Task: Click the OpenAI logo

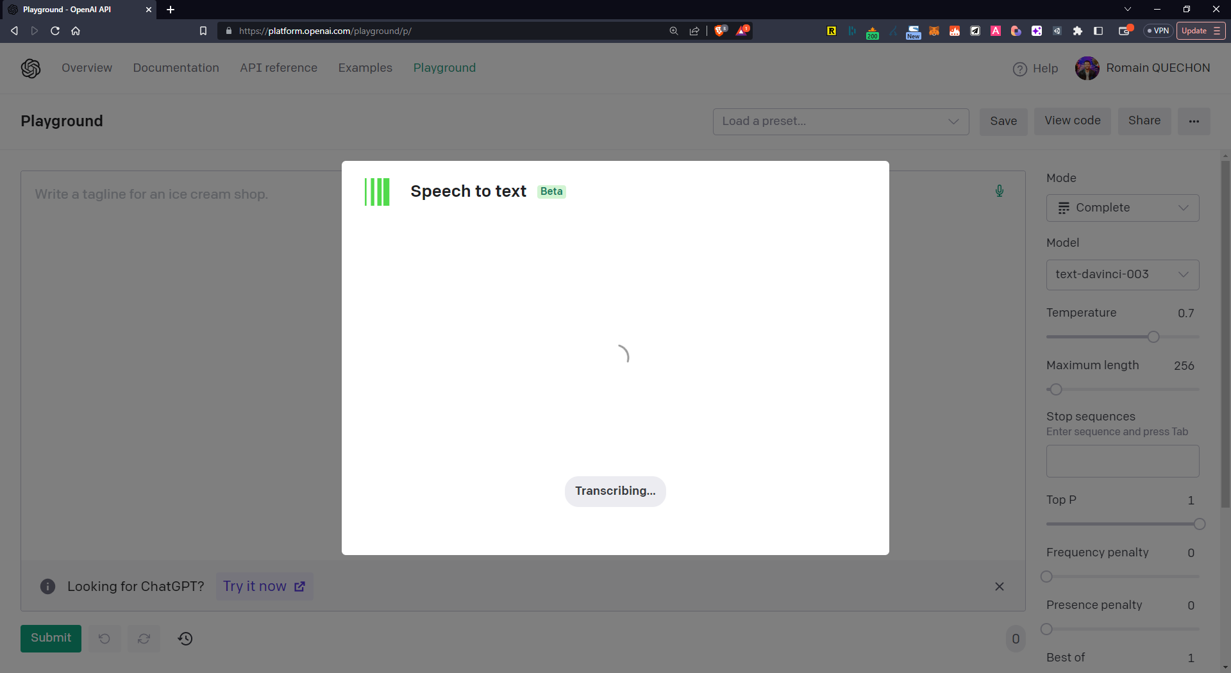Action: tap(31, 68)
